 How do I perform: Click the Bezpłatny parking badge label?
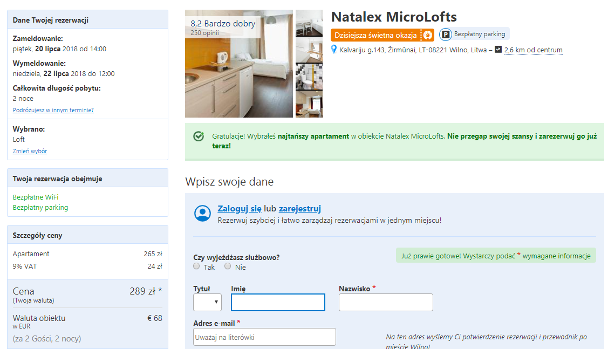[480, 34]
